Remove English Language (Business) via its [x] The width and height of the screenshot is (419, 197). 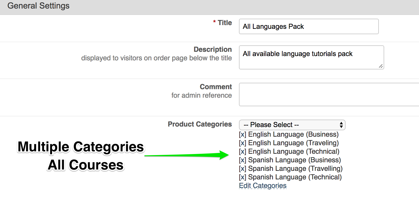pyautogui.click(x=242, y=135)
